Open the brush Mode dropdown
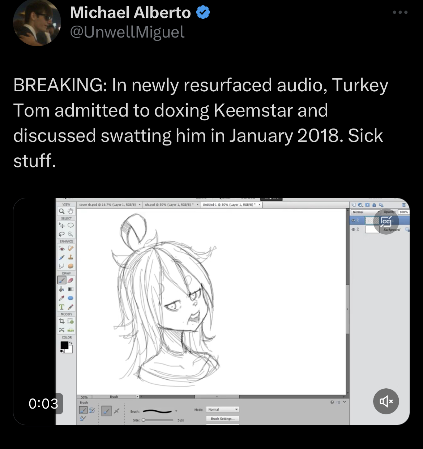 (x=223, y=409)
